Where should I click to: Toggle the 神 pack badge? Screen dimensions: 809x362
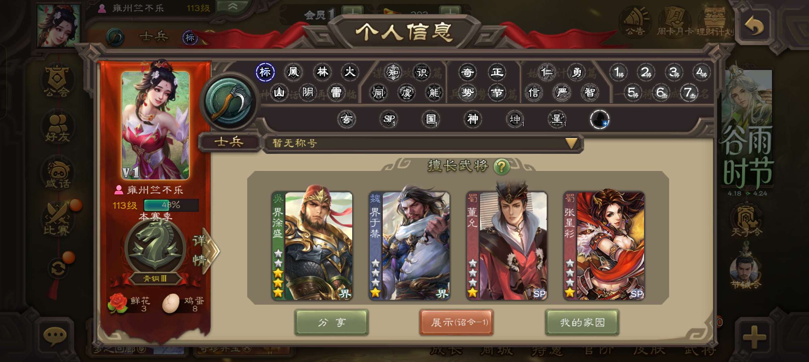click(473, 119)
